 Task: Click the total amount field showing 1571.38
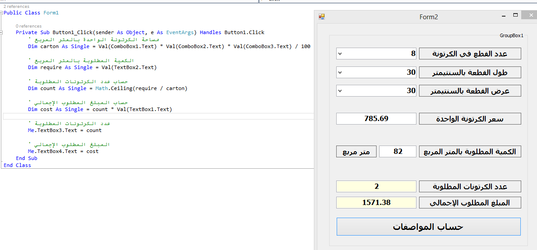(376, 202)
